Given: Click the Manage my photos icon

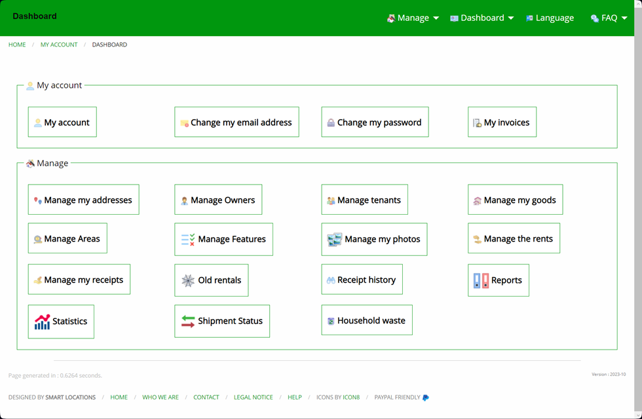Looking at the screenshot, I should (x=335, y=240).
